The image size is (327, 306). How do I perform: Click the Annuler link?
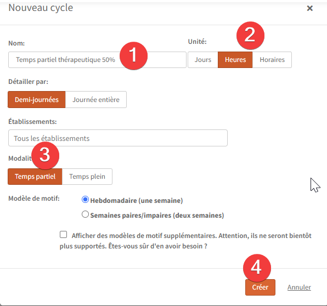pos(299,287)
